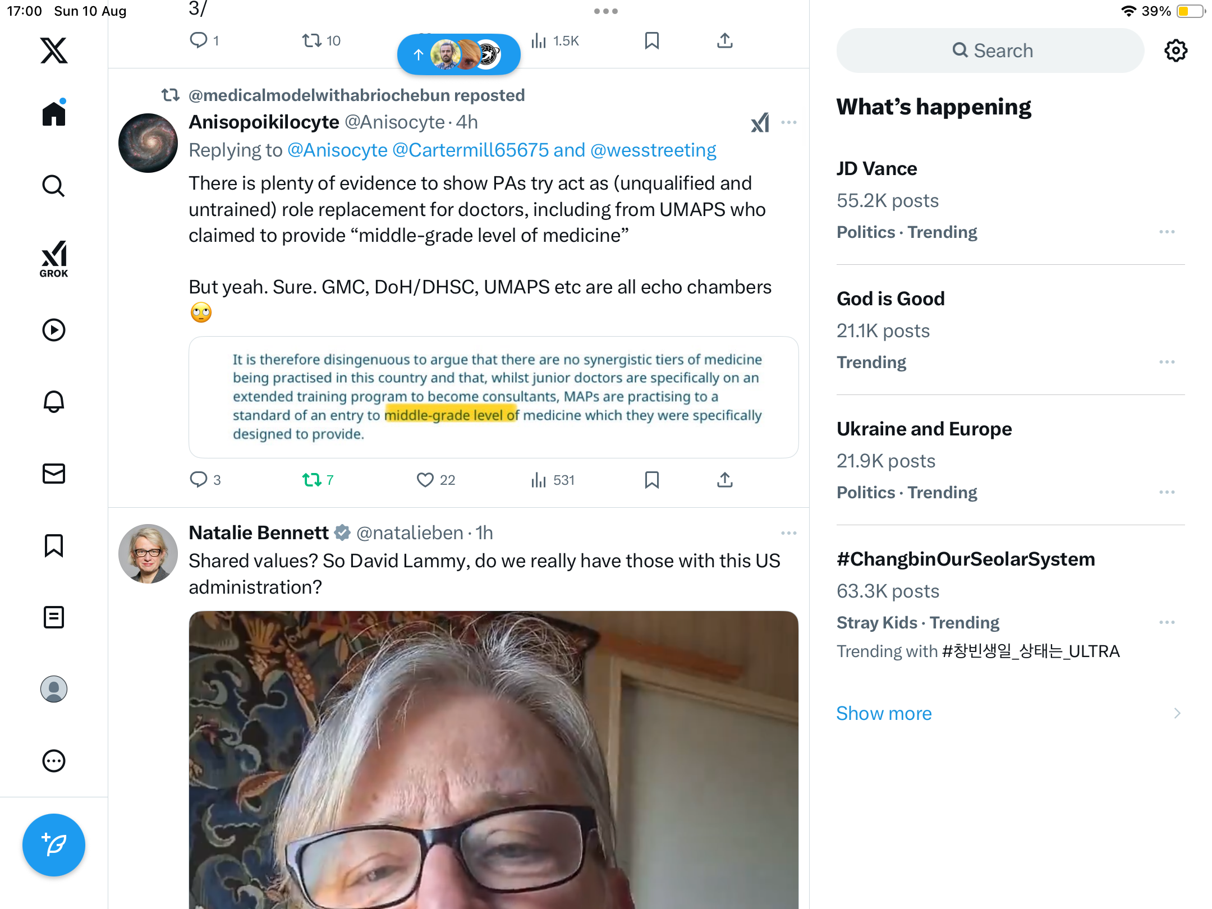This screenshot has width=1212, height=909.
Task: Go to the Home tab
Action: [54, 114]
